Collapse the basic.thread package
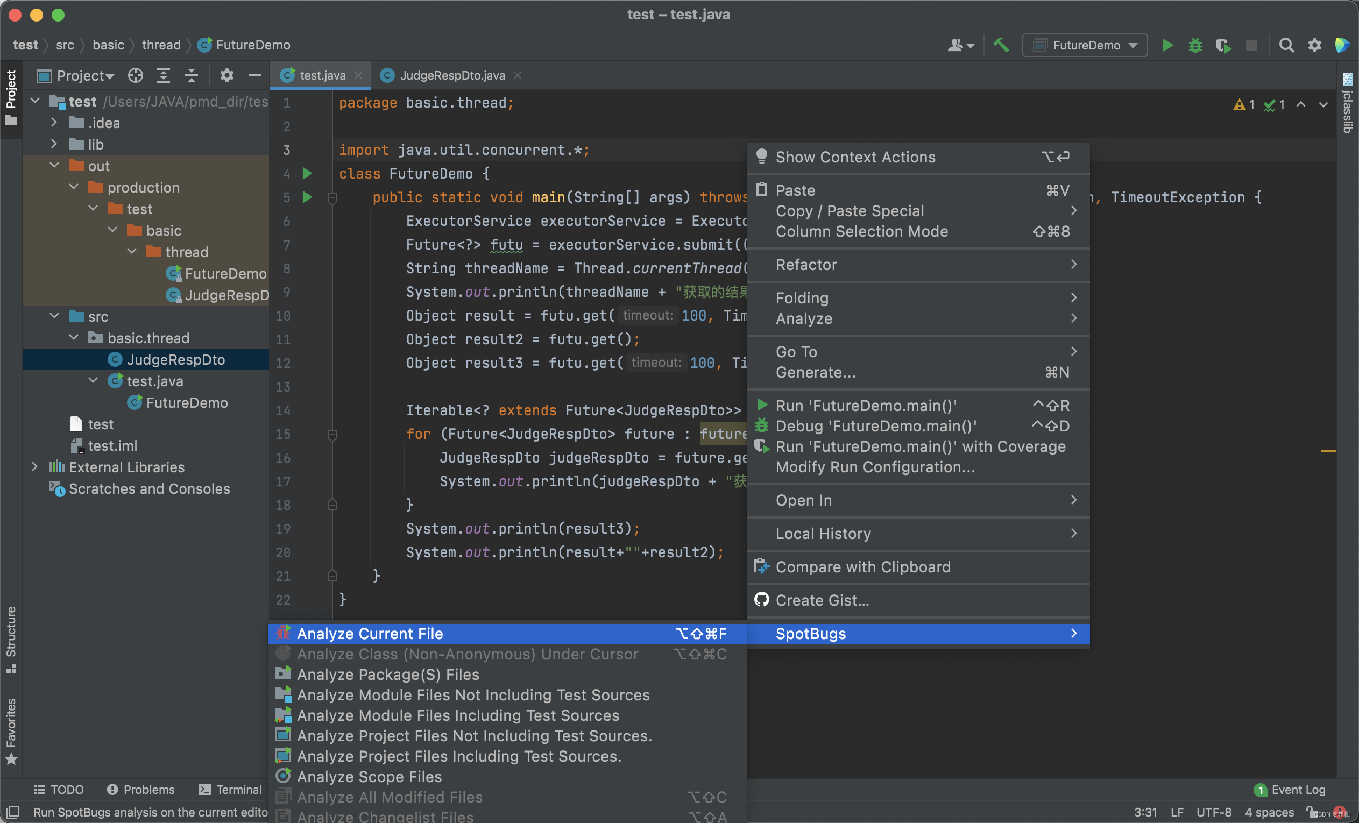The image size is (1359, 823). (74, 338)
